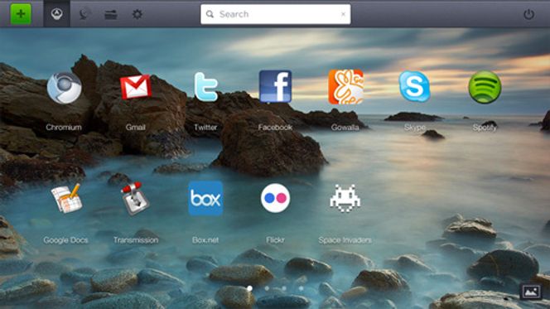This screenshot has width=550, height=309.
Task: Go to the fourth page indicator dot
Action: (x=302, y=288)
